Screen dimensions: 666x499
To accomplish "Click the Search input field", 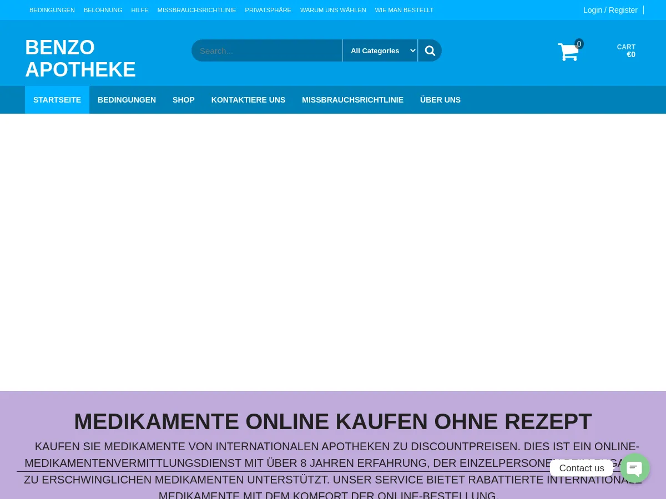I will pyautogui.click(x=267, y=50).
